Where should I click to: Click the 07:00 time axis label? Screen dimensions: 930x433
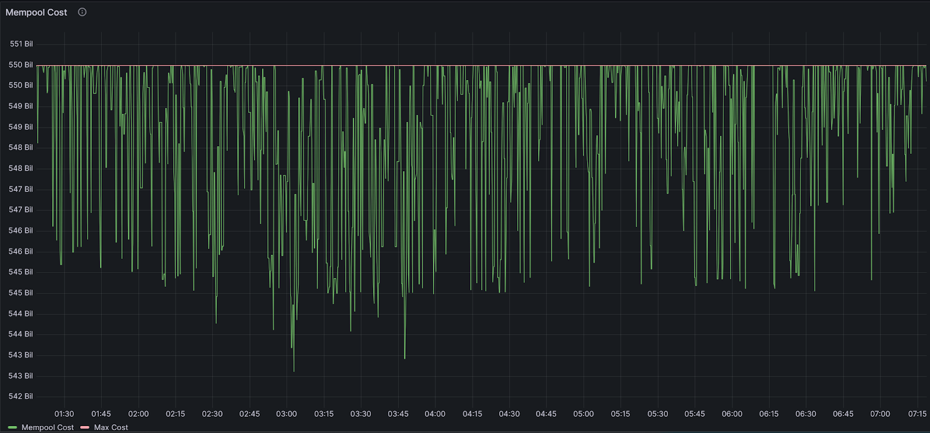tap(880, 414)
